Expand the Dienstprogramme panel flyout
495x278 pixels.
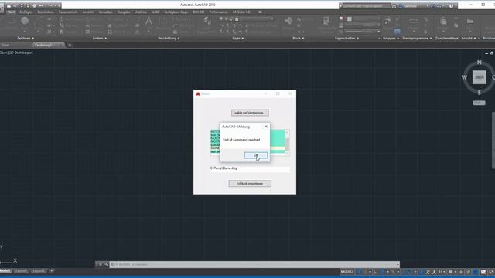pyautogui.click(x=417, y=38)
